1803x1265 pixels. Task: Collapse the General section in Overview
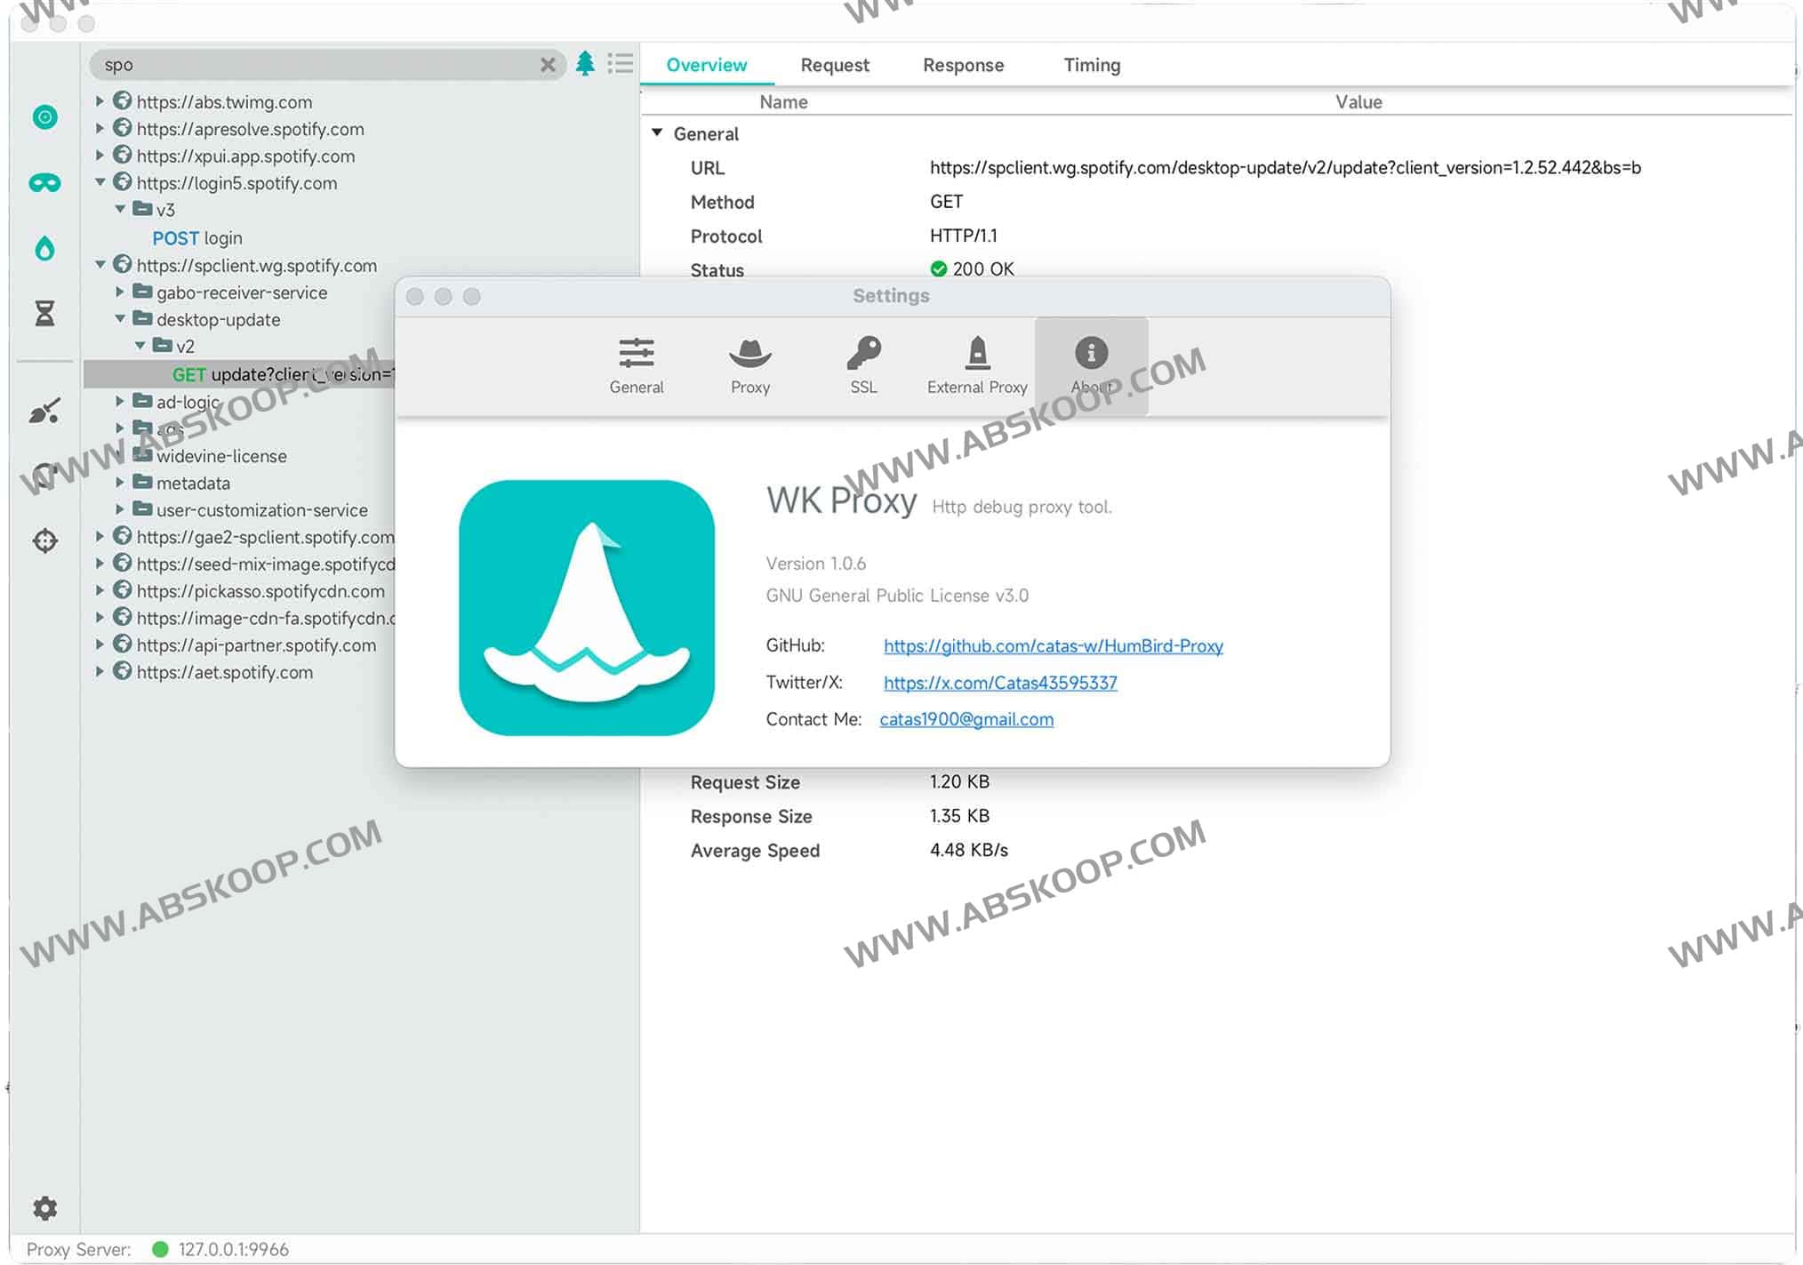click(x=657, y=132)
